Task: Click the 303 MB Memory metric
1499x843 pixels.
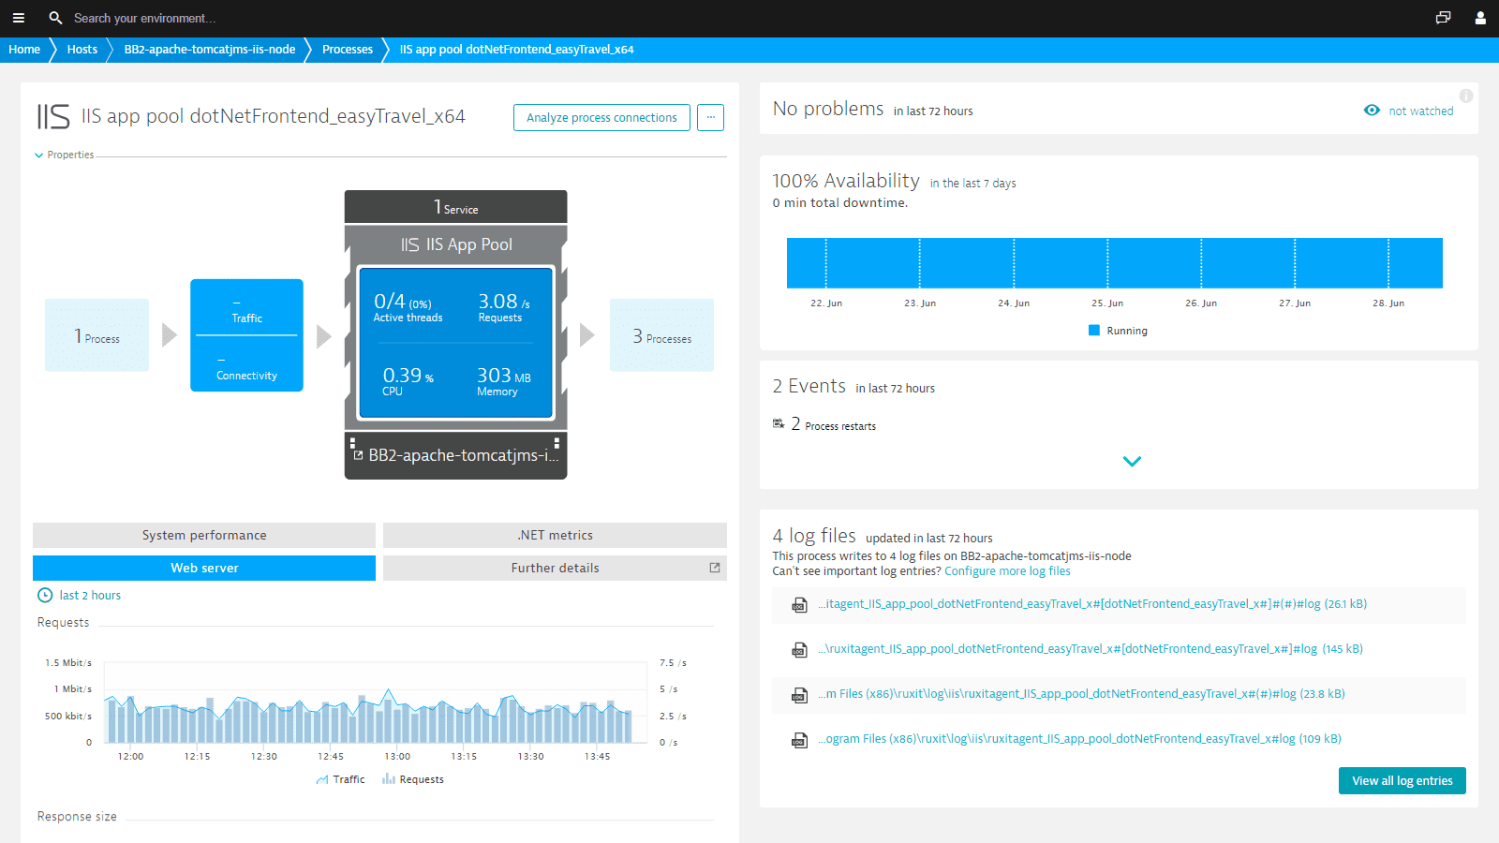Action: click(x=504, y=381)
